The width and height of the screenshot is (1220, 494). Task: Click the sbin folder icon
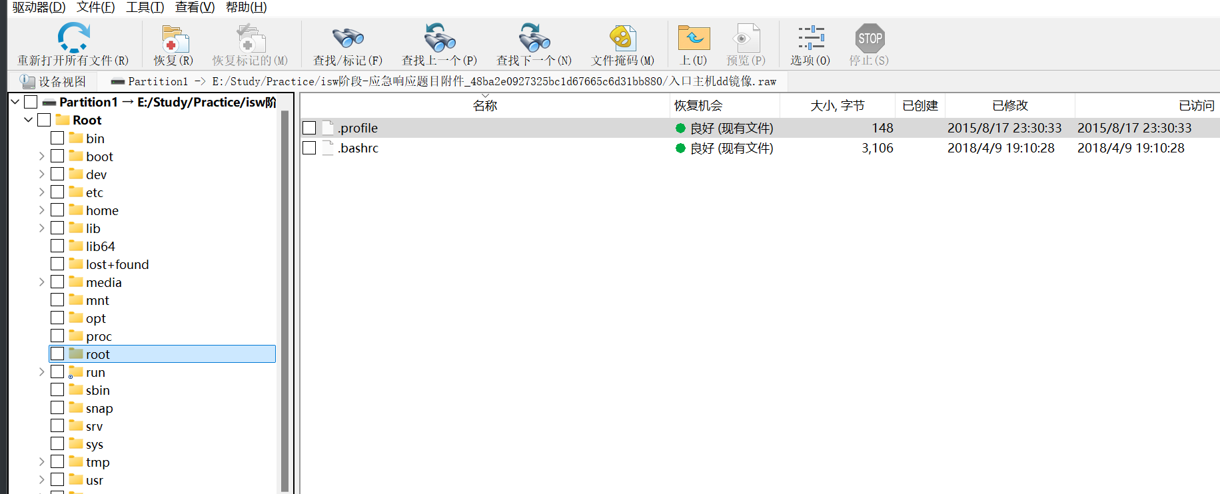76,389
